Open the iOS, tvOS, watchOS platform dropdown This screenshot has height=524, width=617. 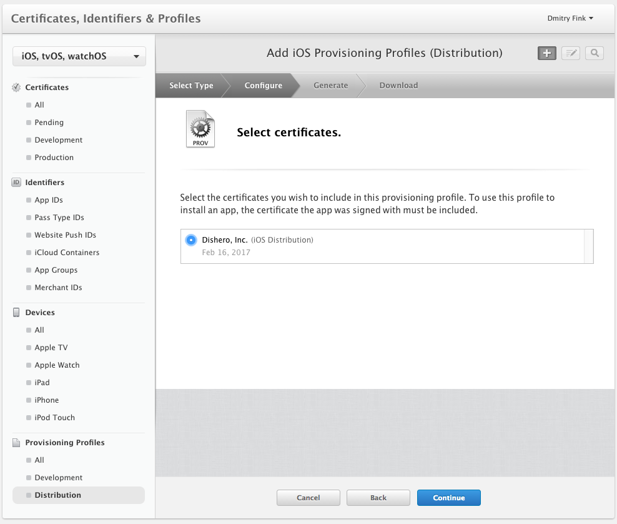(x=79, y=56)
